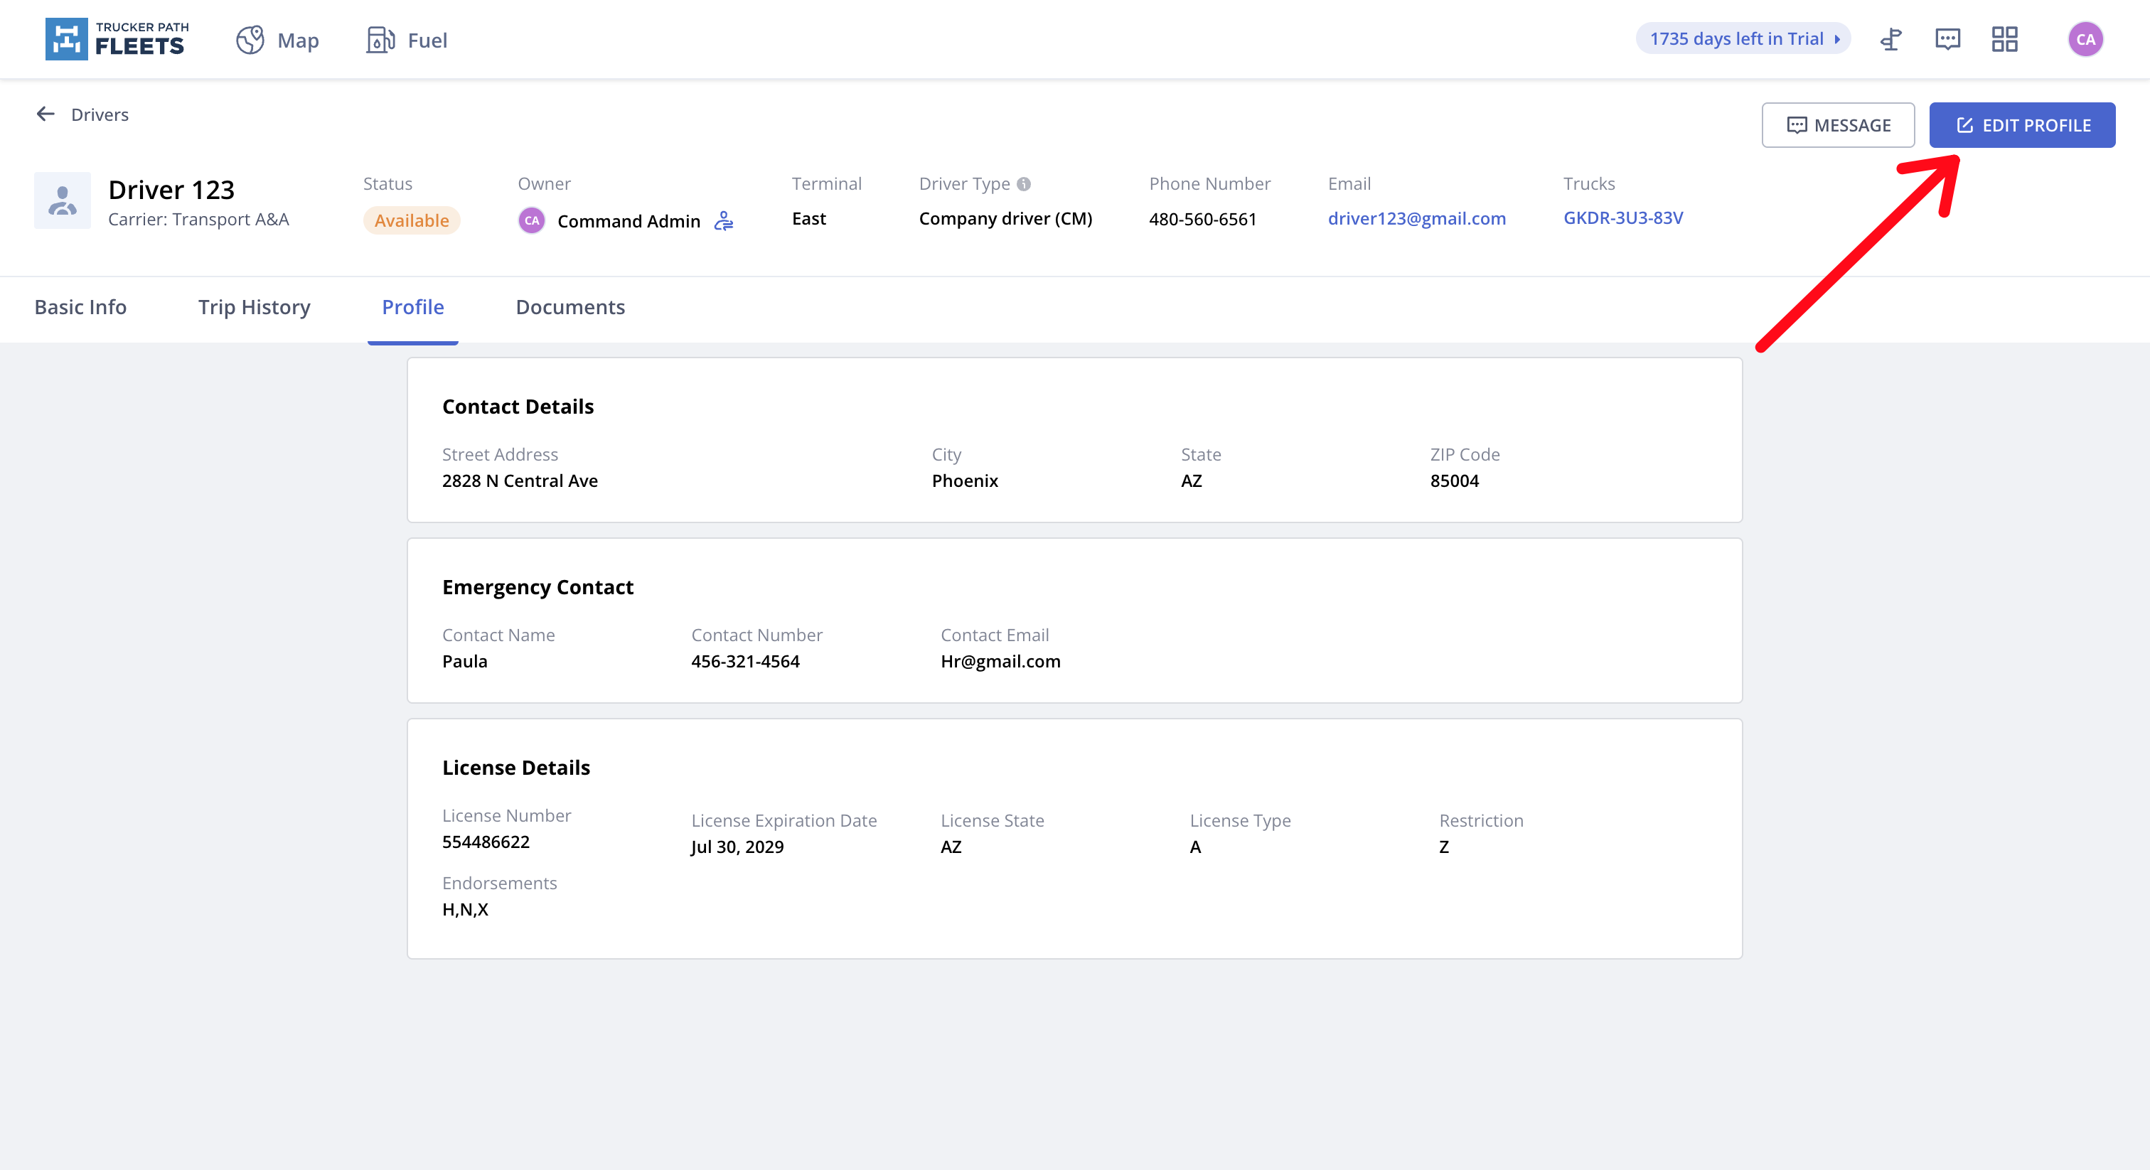Open truck link GKDR-3U3-83V
Image resolution: width=2150 pixels, height=1170 pixels.
pos(1622,218)
